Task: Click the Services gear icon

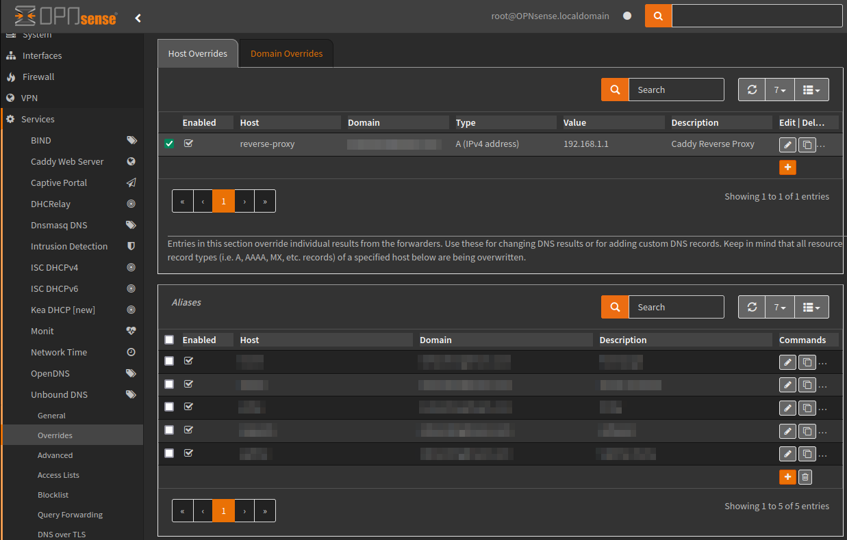Action: (10, 119)
